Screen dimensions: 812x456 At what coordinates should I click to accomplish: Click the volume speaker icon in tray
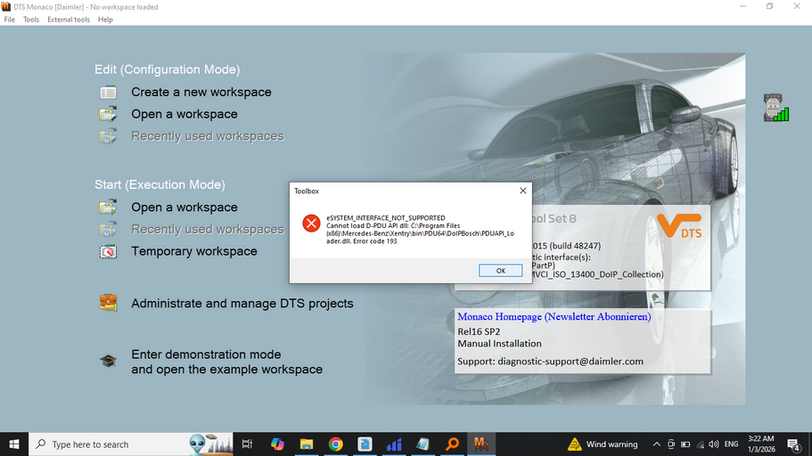714,444
